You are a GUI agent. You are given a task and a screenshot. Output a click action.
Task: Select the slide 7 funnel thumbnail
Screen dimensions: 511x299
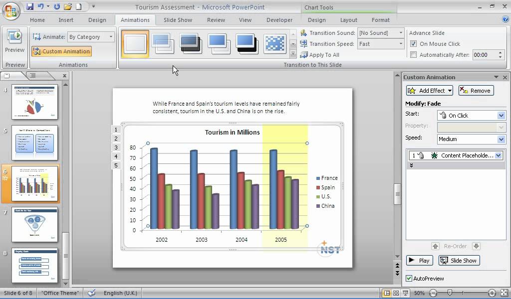coord(34,224)
